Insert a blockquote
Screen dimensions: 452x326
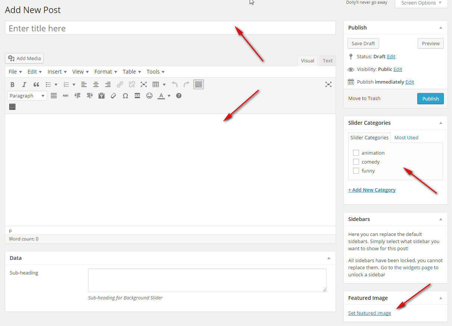click(x=36, y=84)
